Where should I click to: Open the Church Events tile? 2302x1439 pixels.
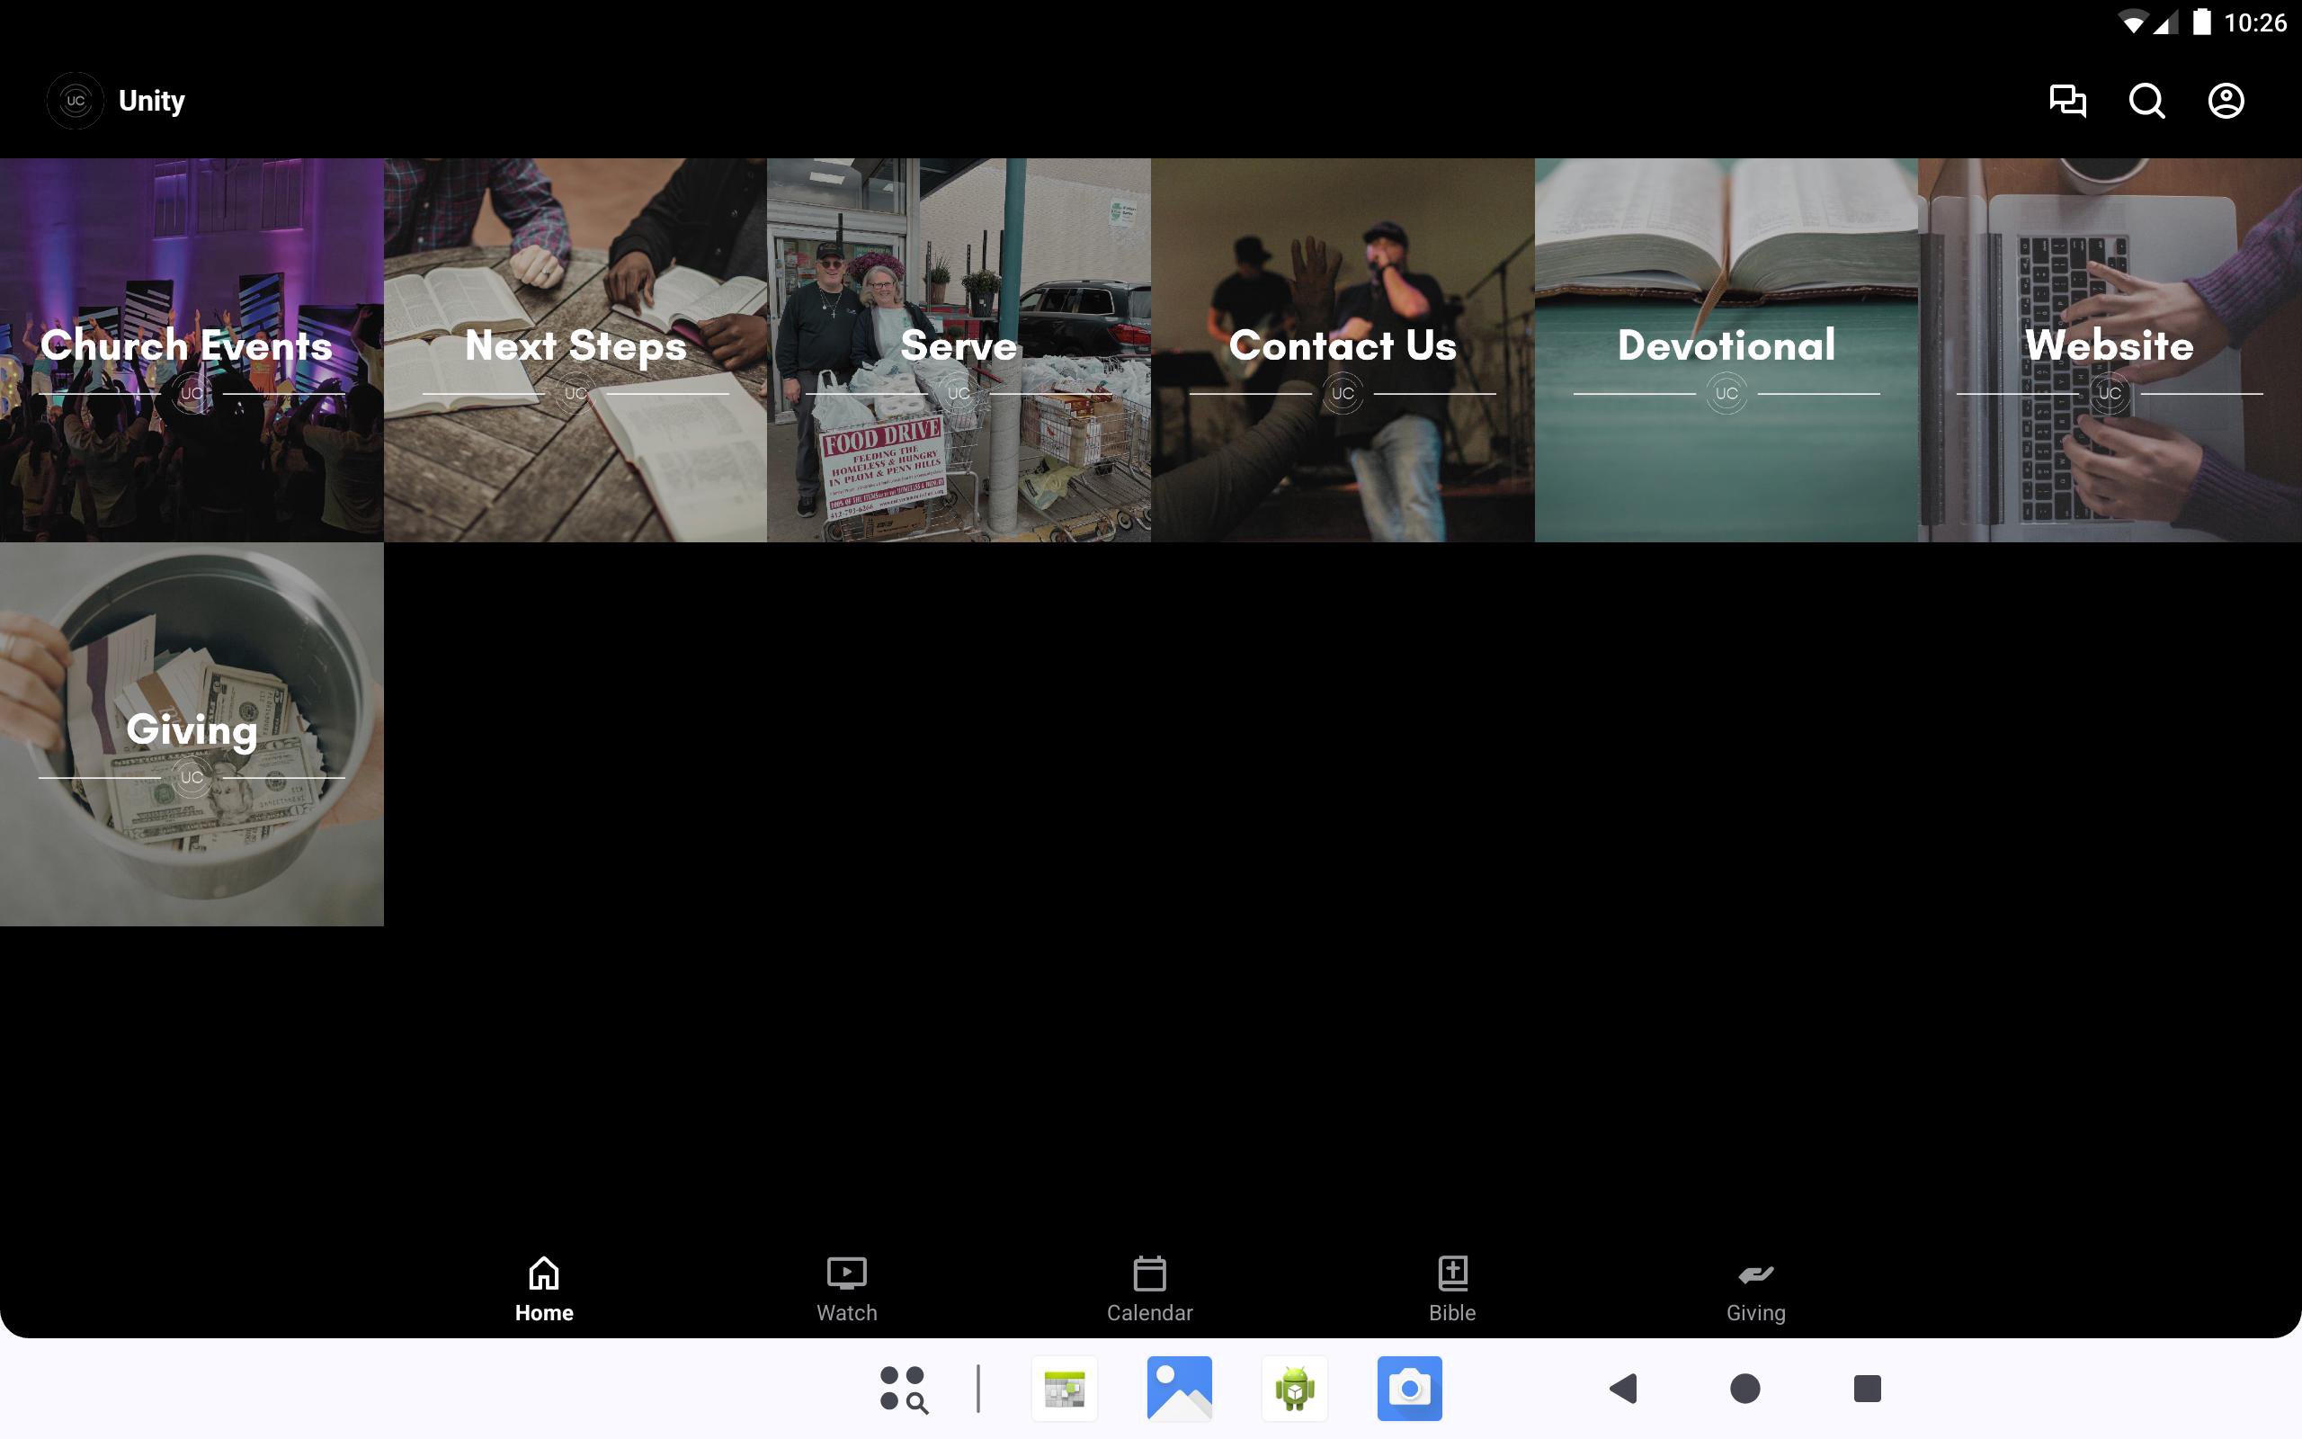(x=192, y=349)
